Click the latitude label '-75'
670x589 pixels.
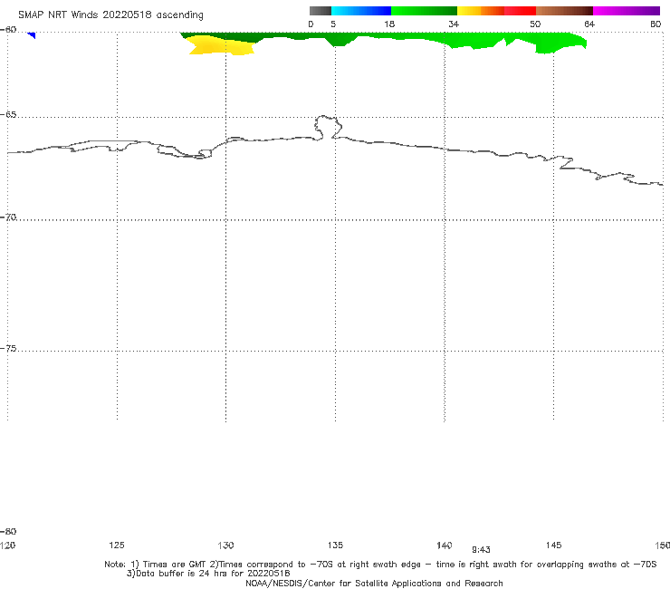point(8,349)
